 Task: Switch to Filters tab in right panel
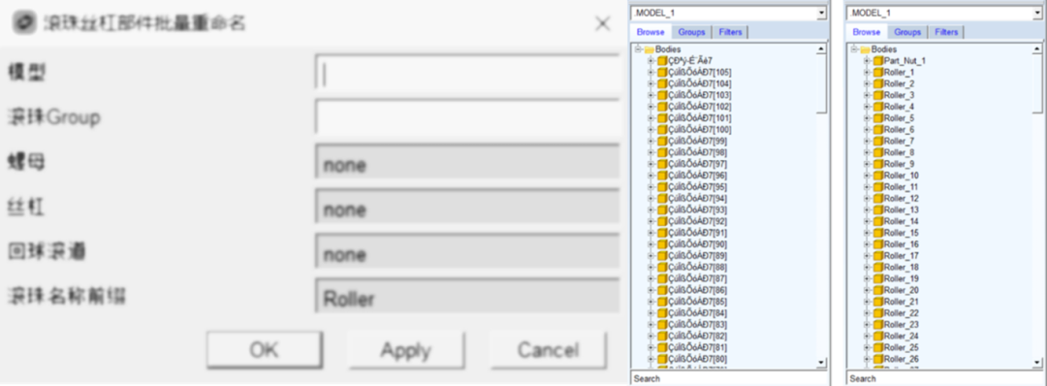coord(945,32)
